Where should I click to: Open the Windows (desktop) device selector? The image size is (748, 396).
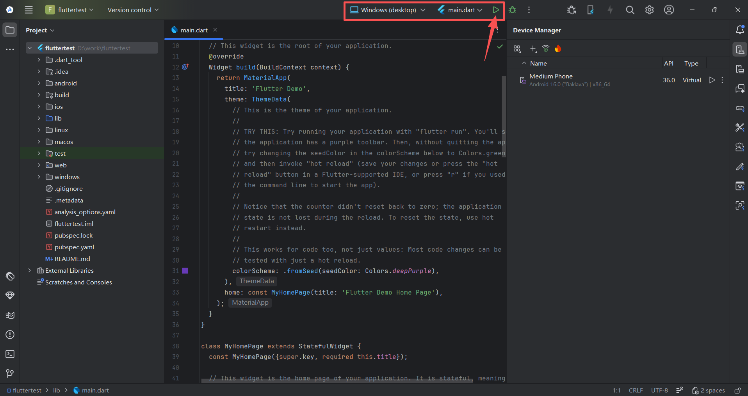[x=388, y=10]
